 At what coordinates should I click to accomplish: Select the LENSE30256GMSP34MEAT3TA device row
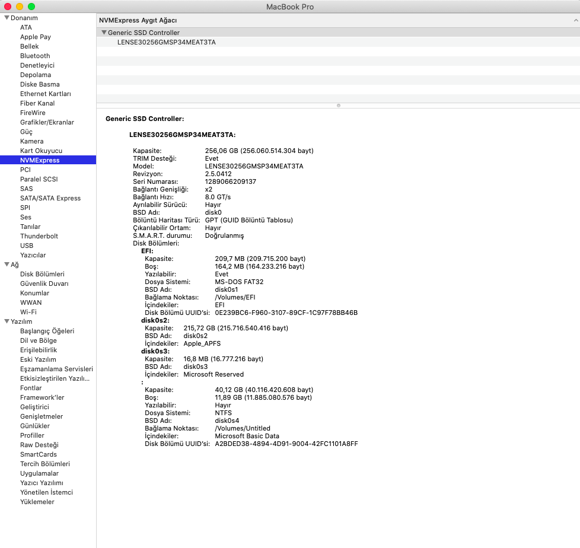coord(167,42)
